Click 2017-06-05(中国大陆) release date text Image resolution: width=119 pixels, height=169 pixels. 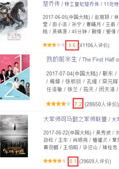[x=66, y=17]
